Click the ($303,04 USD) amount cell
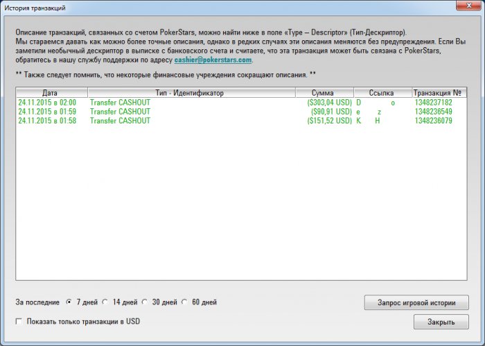This screenshot has width=485, height=346. pyautogui.click(x=329, y=103)
